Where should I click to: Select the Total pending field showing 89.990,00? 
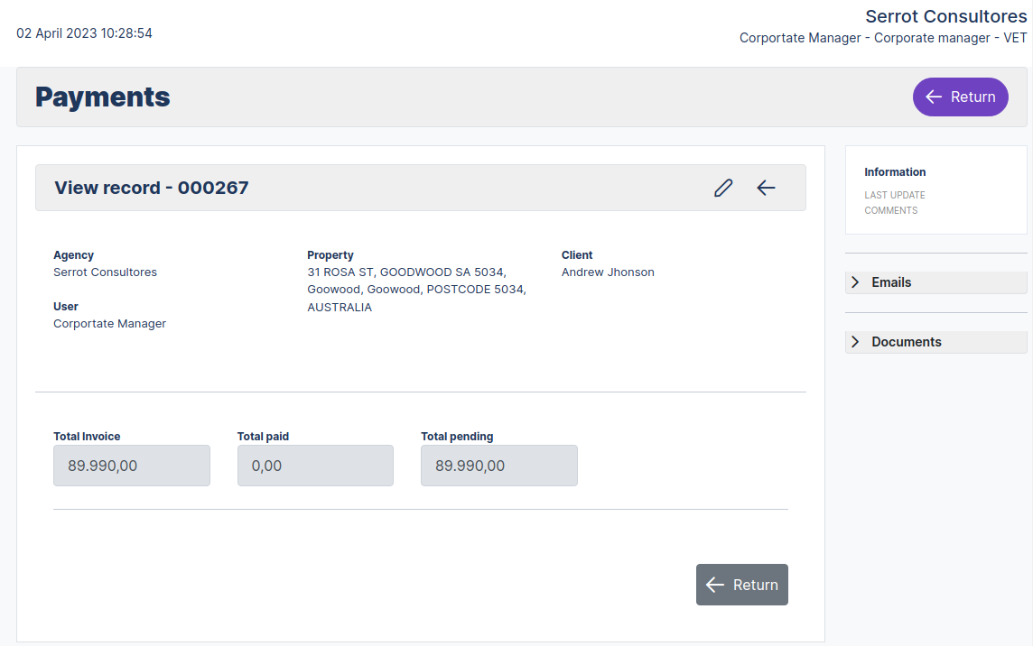coord(498,465)
